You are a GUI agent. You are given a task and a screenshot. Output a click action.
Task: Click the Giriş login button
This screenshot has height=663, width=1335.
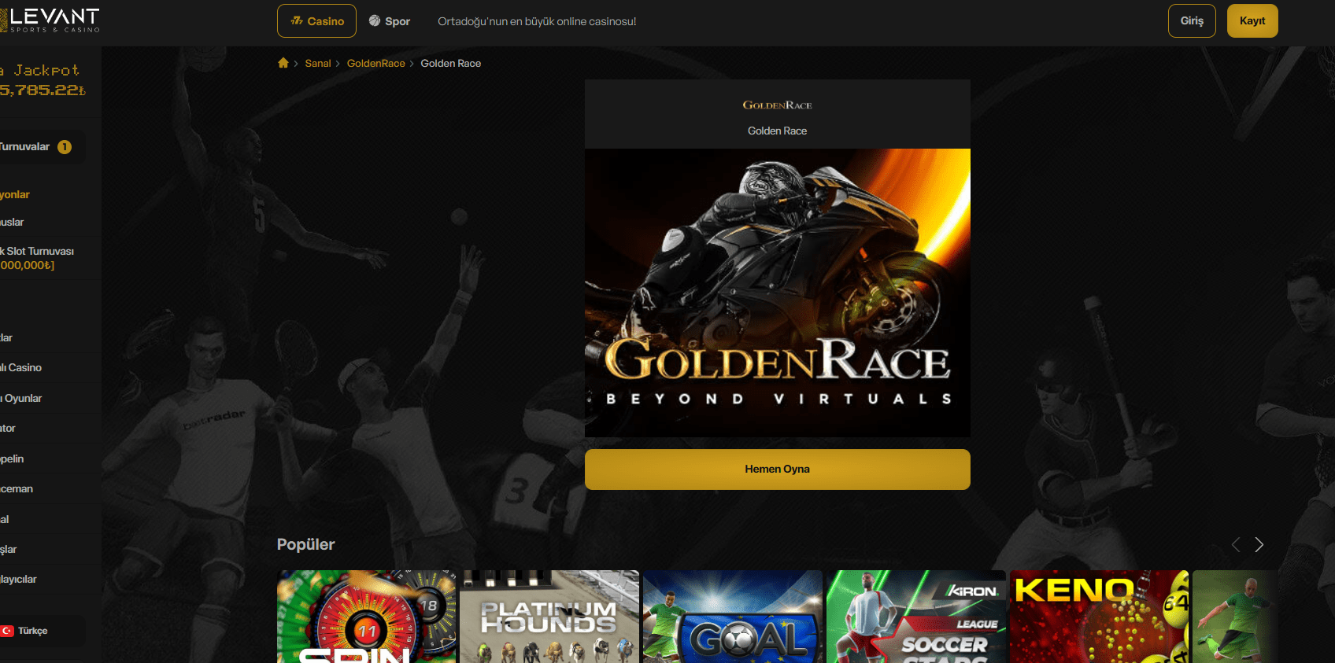(x=1192, y=21)
